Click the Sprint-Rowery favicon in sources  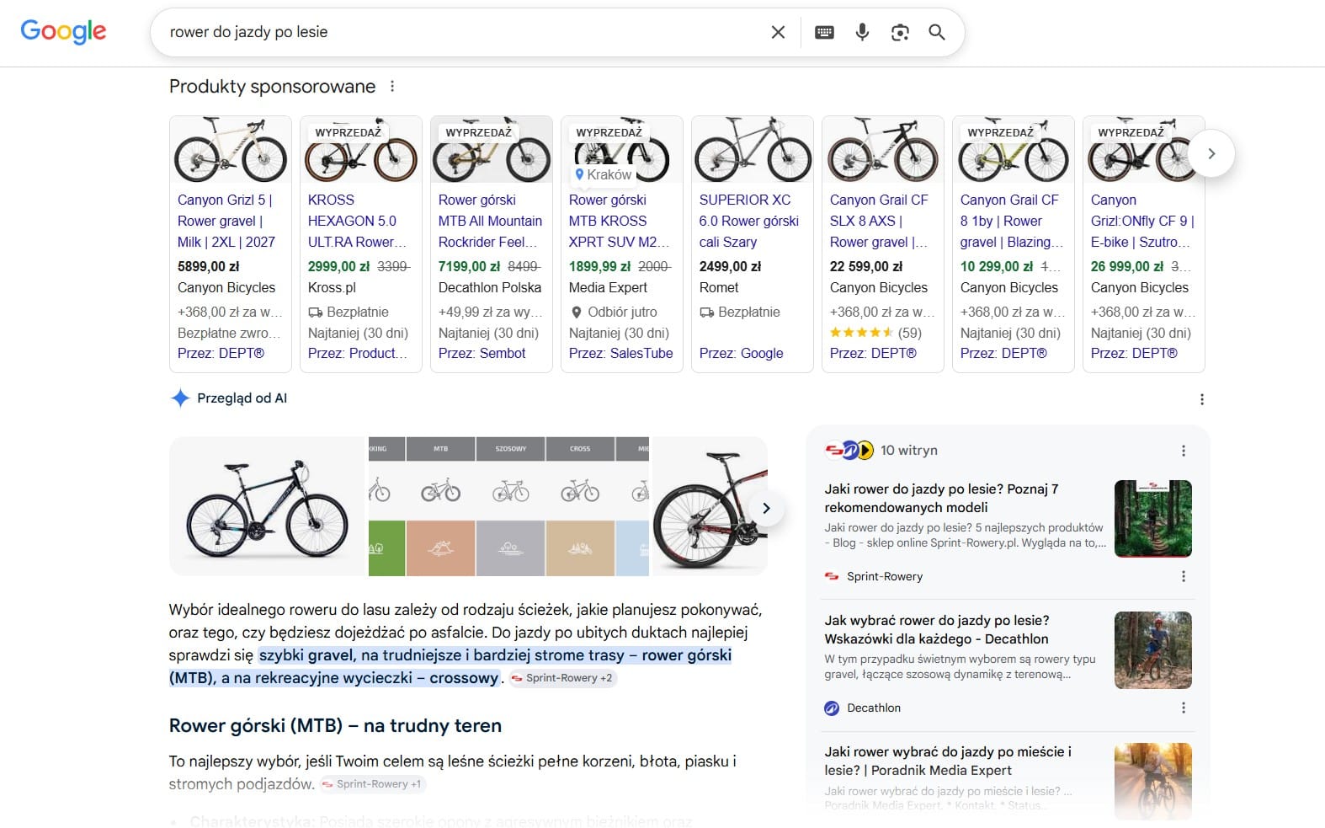832,576
